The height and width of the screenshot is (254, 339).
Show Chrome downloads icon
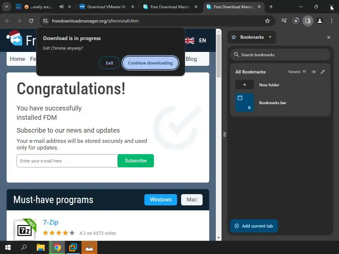click(x=296, y=21)
